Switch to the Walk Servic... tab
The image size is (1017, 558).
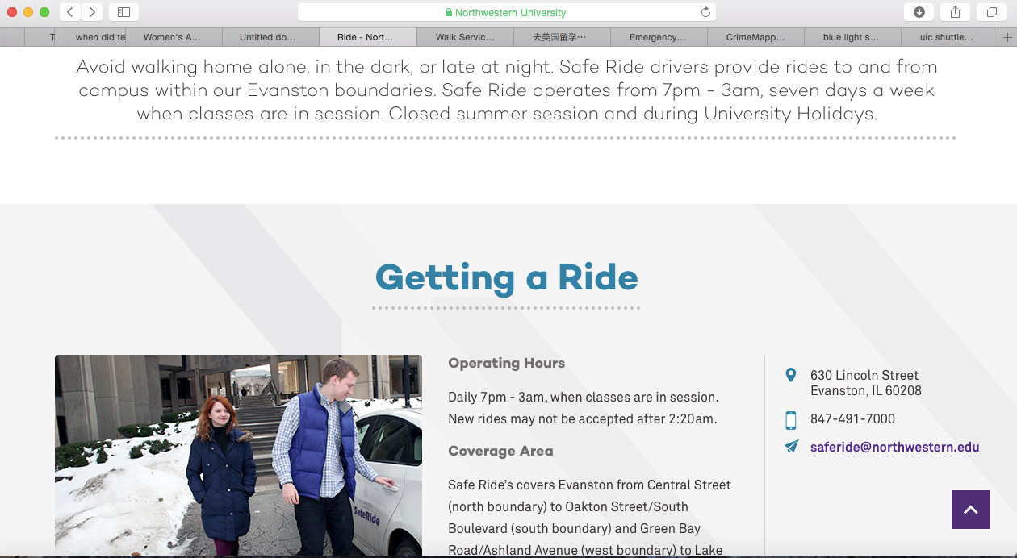tap(465, 37)
